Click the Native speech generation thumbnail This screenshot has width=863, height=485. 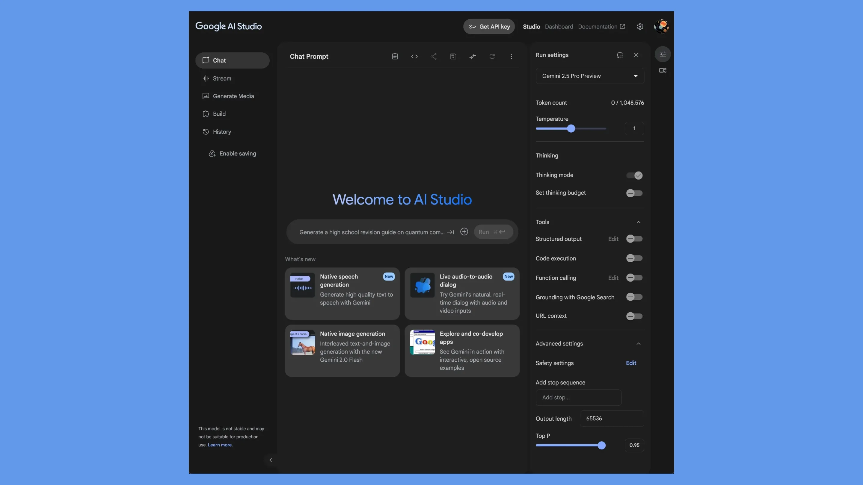pyautogui.click(x=303, y=285)
